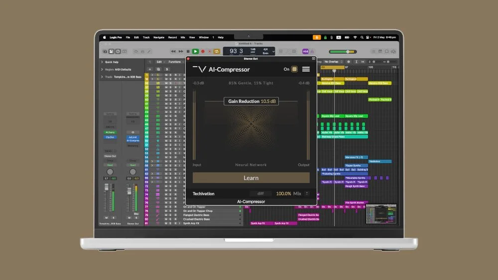Click the Gain Reduction 10.5 dB readout
Viewport: 498px width, 280px height.
click(251, 101)
